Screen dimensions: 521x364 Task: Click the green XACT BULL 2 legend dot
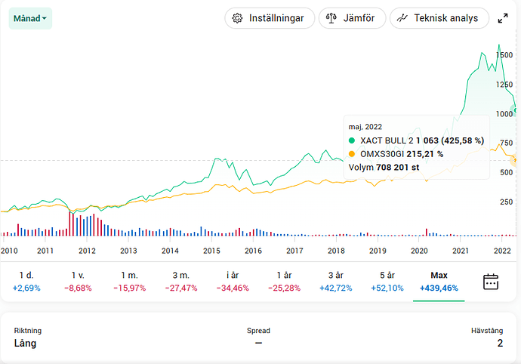click(352, 140)
